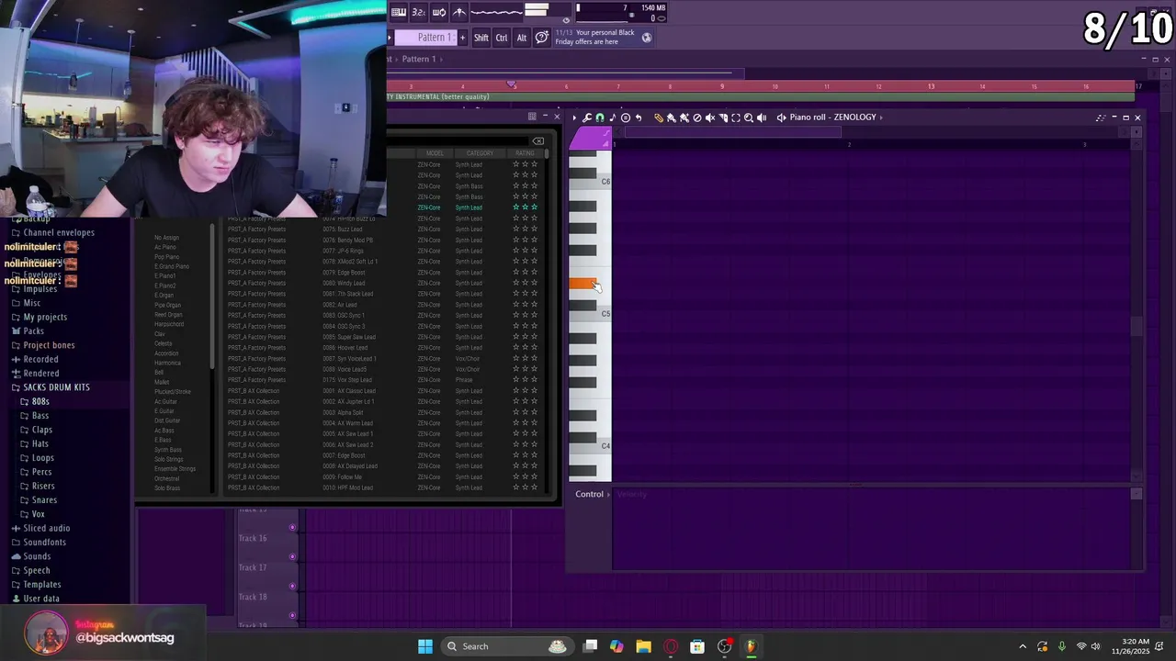Screen dimensions: 1176x661
Task: Rate 0086: Hoover Lead first star
Action: click(x=516, y=347)
